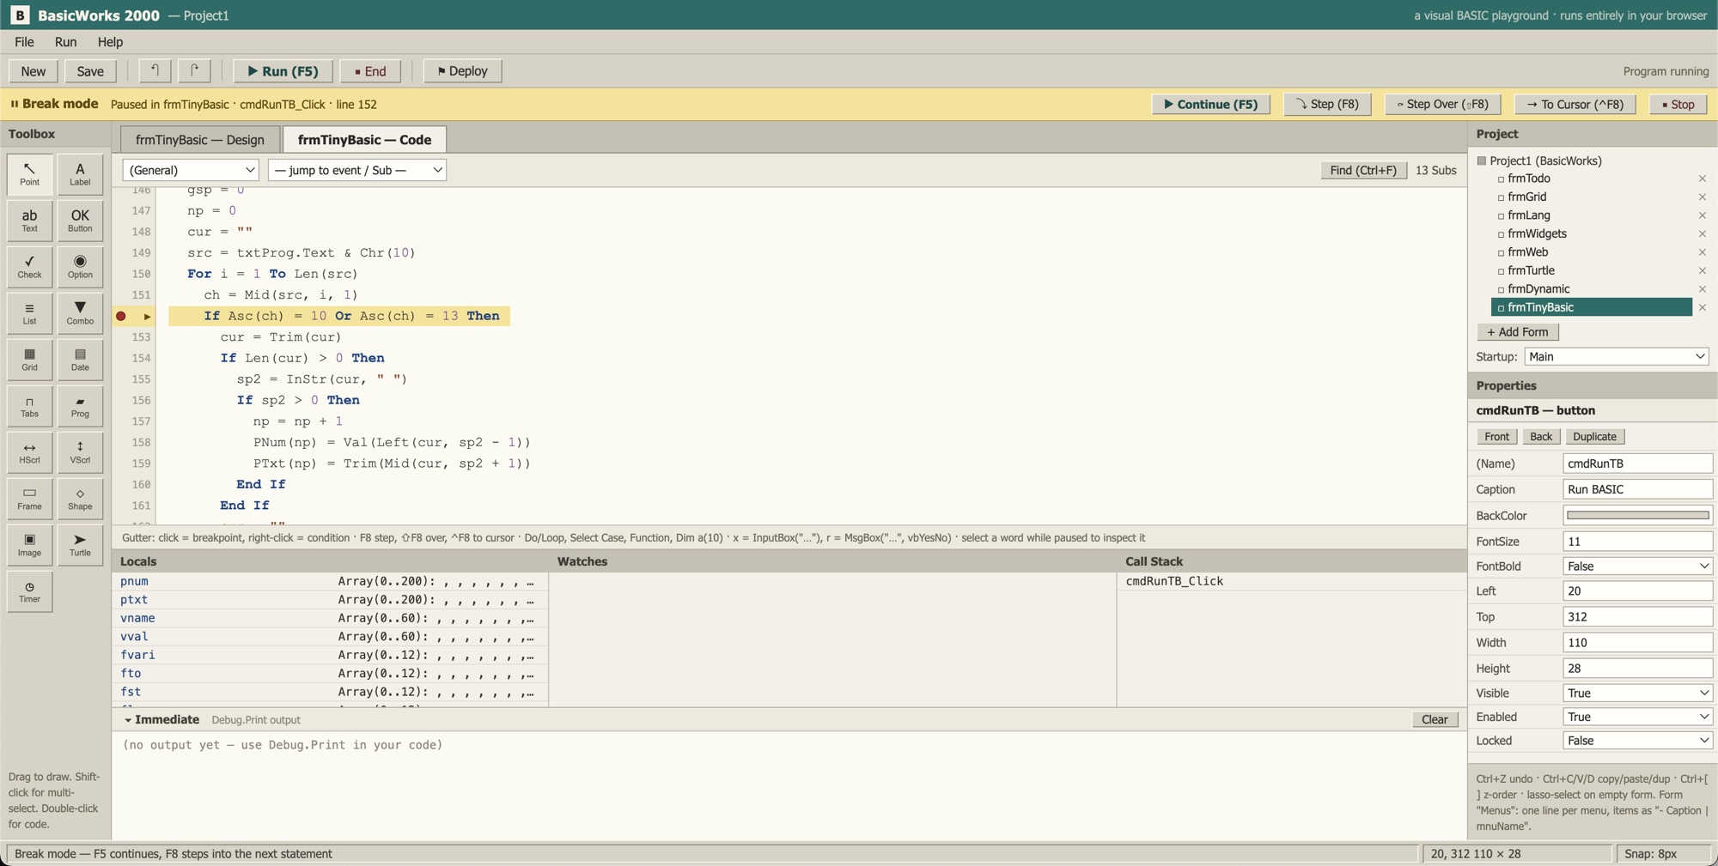This screenshot has width=1718, height=866.
Task: Open the Locked property dropdown
Action: (x=1637, y=741)
